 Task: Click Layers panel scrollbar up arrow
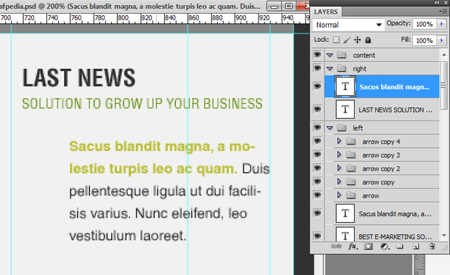[x=444, y=54]
